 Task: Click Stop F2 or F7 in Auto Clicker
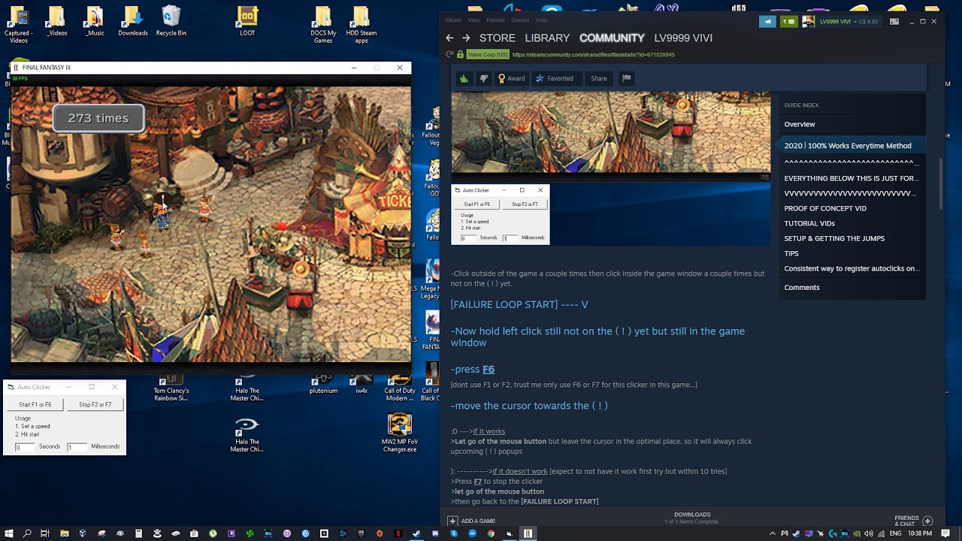[x=95, y=404]
